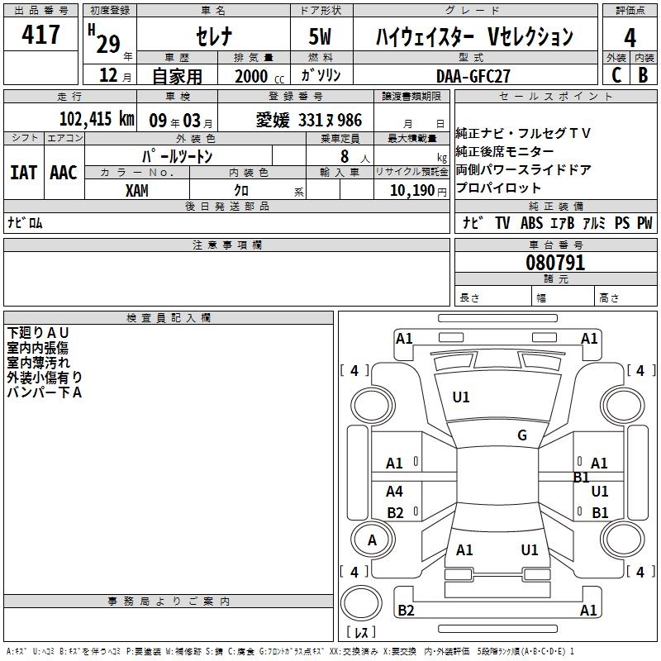The image size is (661, 661).
Task: Click the color number XAM cell
Action: pyautogui.click(x=137, y=190)
